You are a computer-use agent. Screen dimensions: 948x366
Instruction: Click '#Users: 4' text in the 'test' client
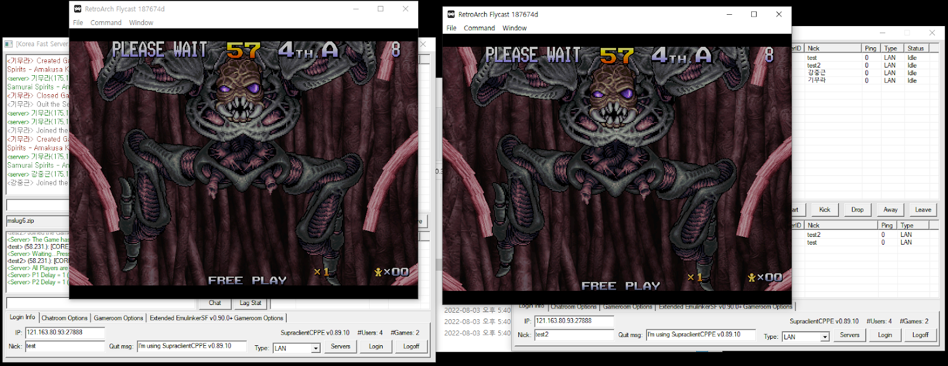pos(370,333)
